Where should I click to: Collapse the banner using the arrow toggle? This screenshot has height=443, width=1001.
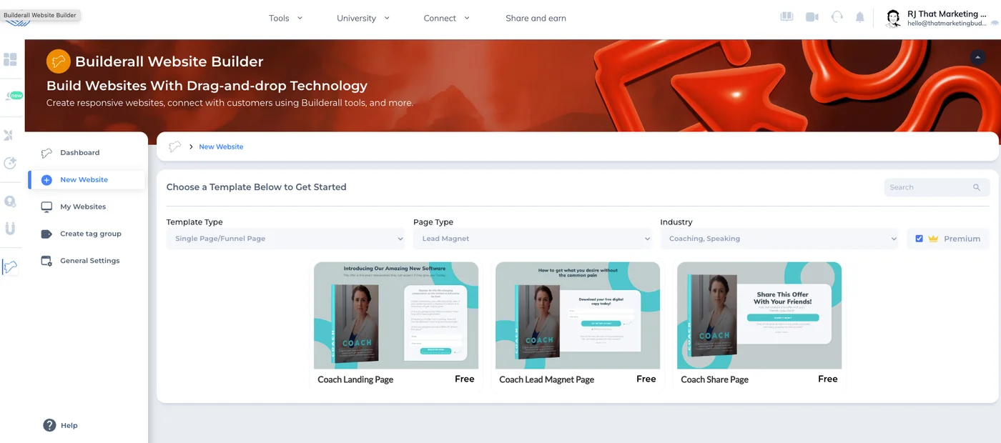[977, 57]
